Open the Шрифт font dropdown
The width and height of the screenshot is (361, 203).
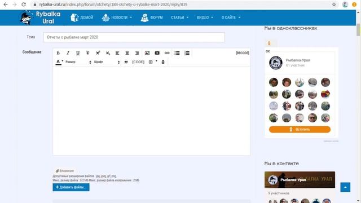(107, 62)
